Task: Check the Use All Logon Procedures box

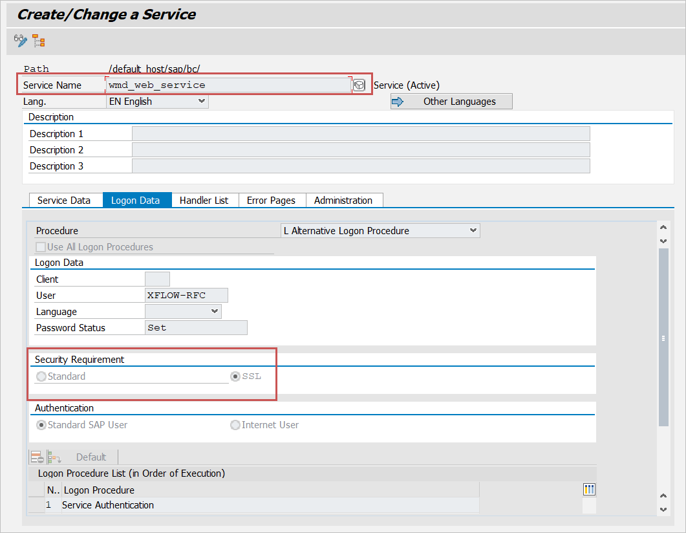Action: pos(41,247)
